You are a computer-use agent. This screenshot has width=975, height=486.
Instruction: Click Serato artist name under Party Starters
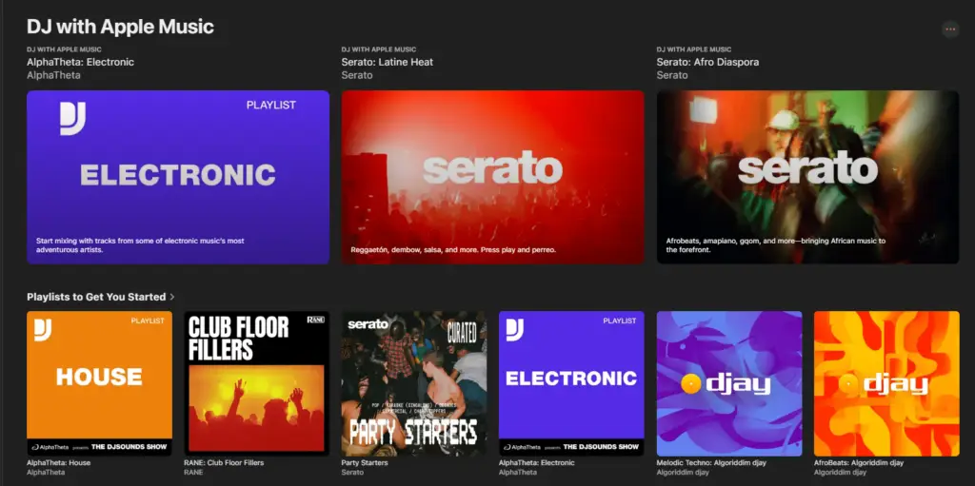pos(351,473)
